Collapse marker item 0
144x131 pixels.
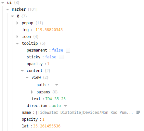[12, 16]
